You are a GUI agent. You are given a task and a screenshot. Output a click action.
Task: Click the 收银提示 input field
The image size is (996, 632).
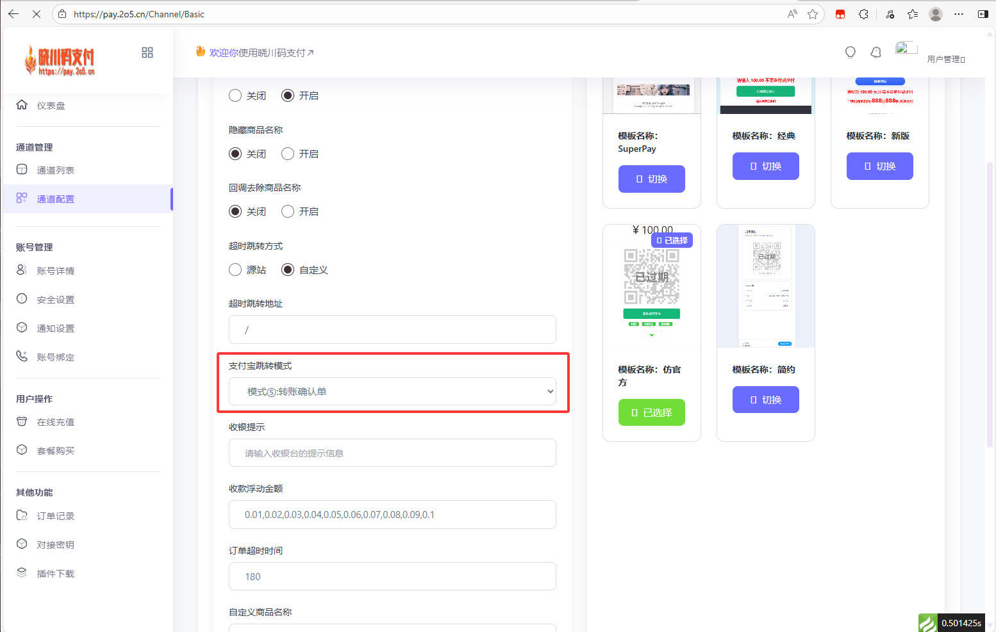[x=392, y=453]
